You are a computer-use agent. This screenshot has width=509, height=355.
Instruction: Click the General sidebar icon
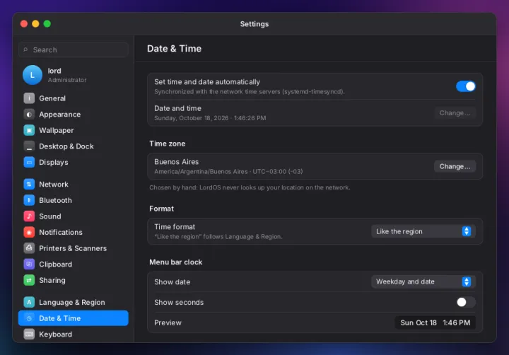coord(29,98)
